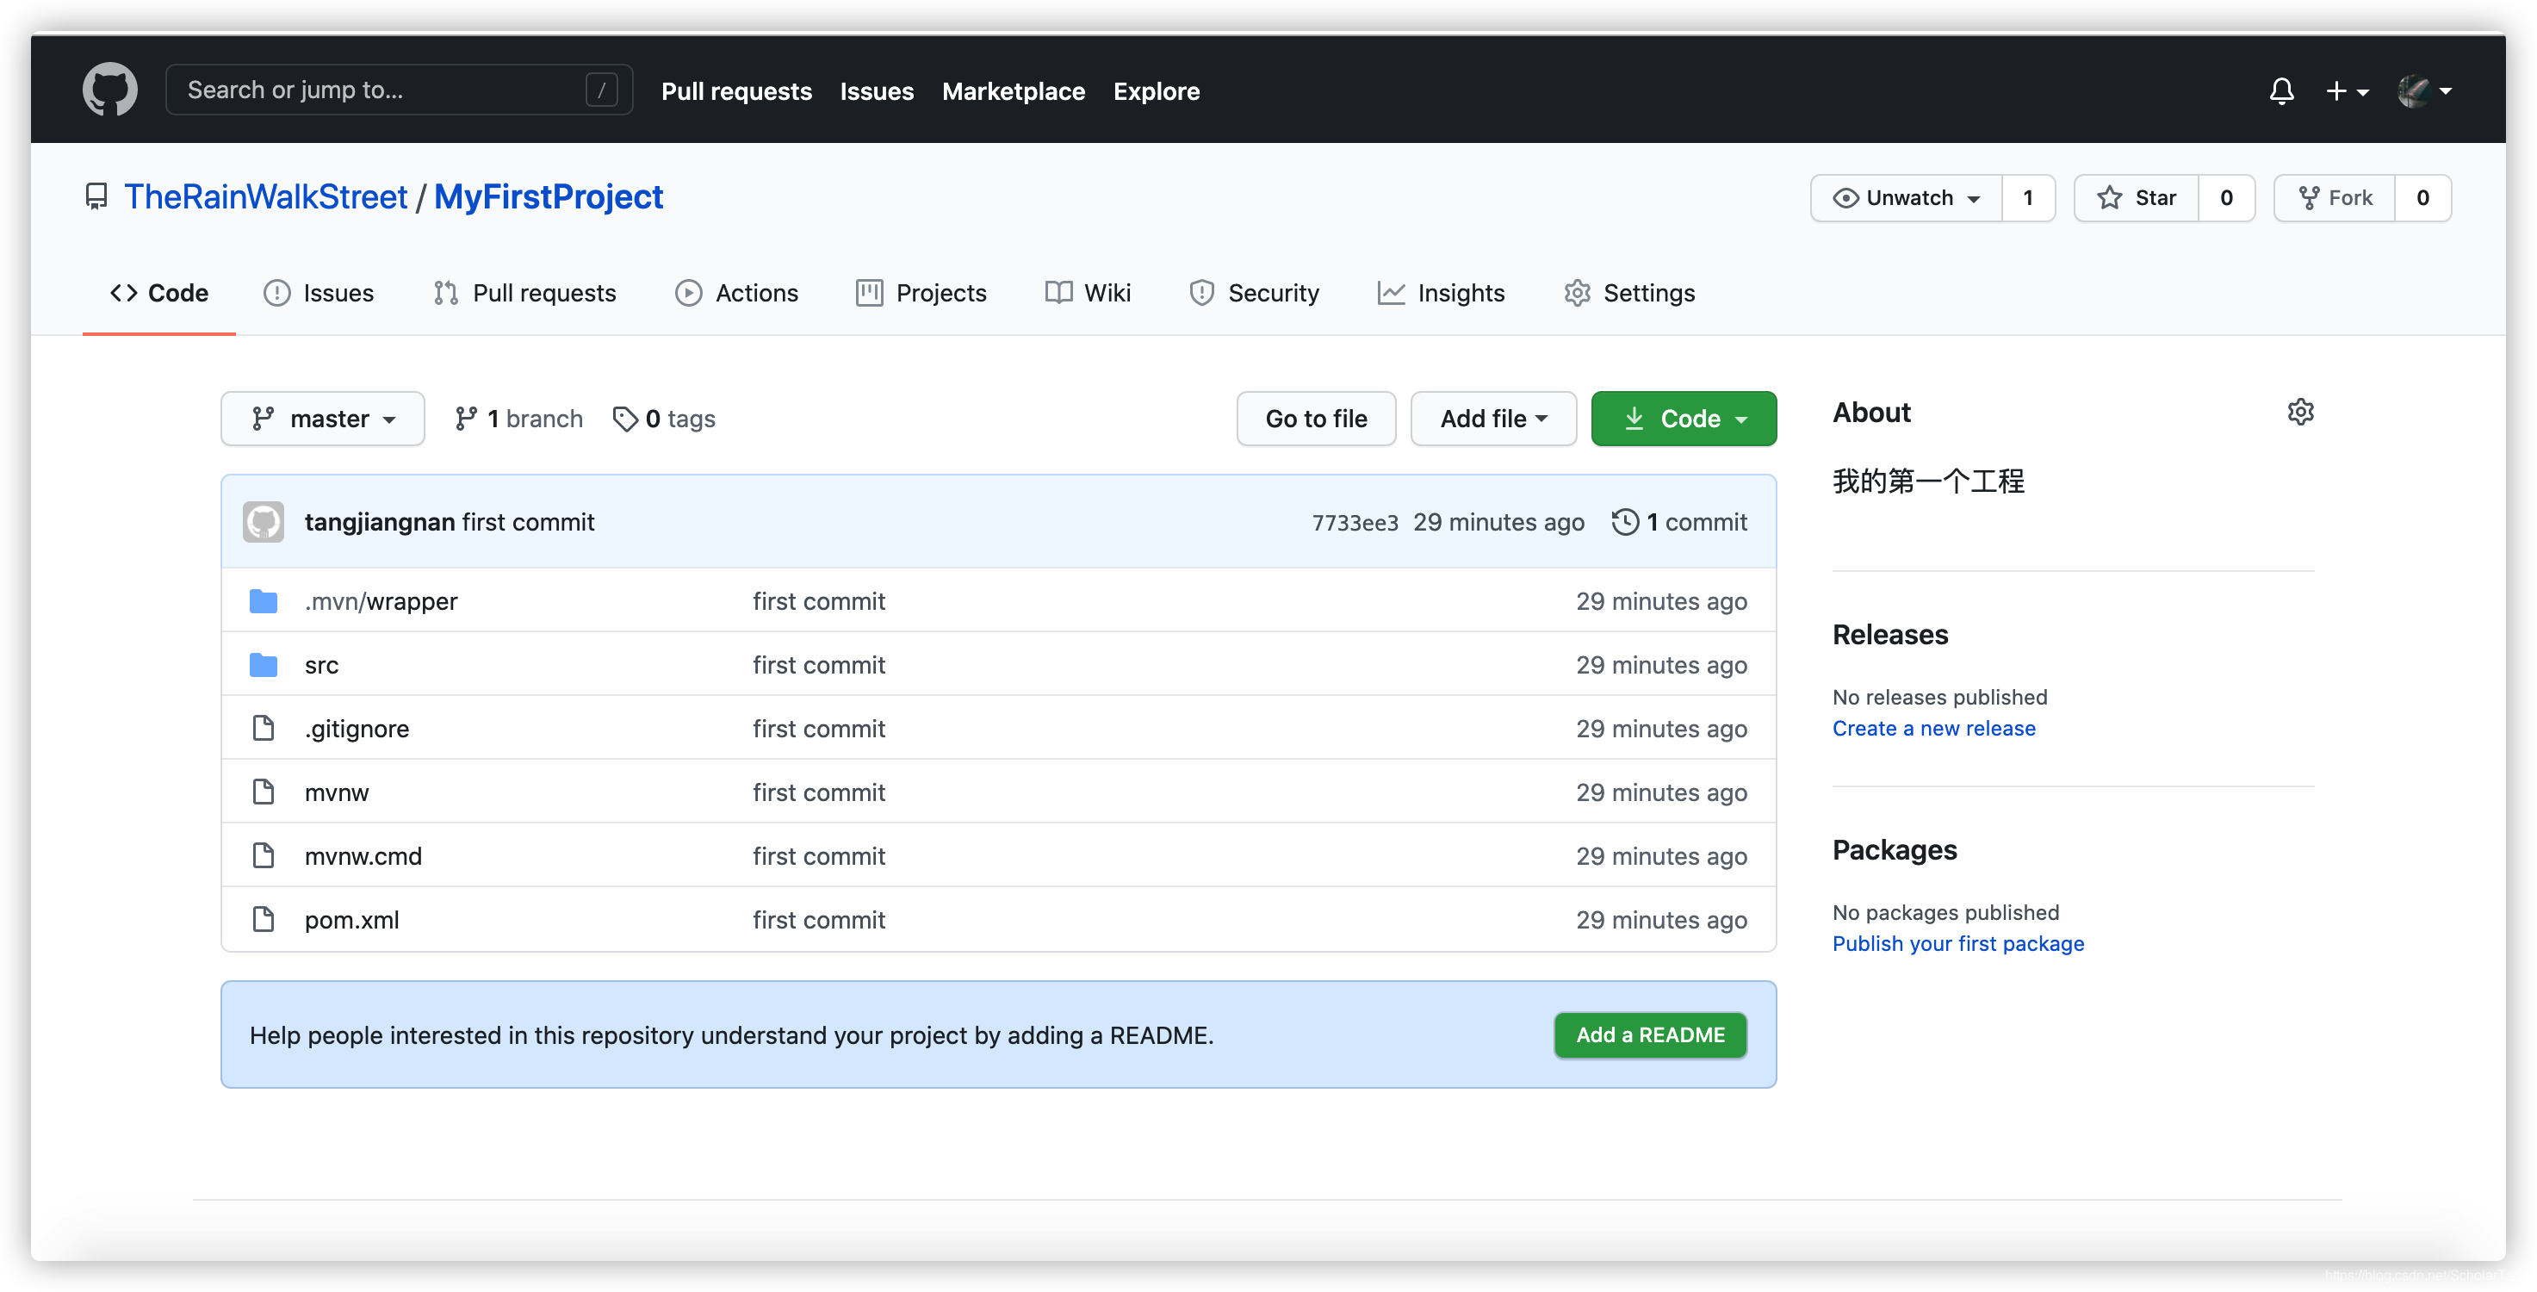
Task: Click the watchers count 1
Action: pos(2028,198)
